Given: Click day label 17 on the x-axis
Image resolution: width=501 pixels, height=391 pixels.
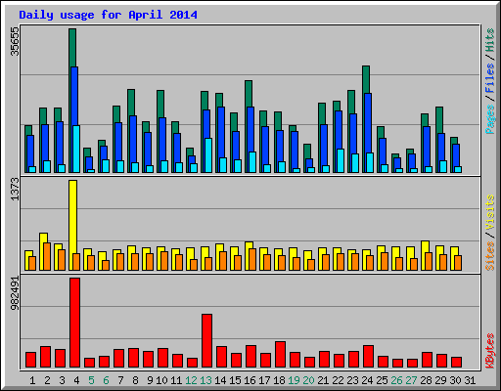Looking at the screenshot, I should click(x=264, y=380).
